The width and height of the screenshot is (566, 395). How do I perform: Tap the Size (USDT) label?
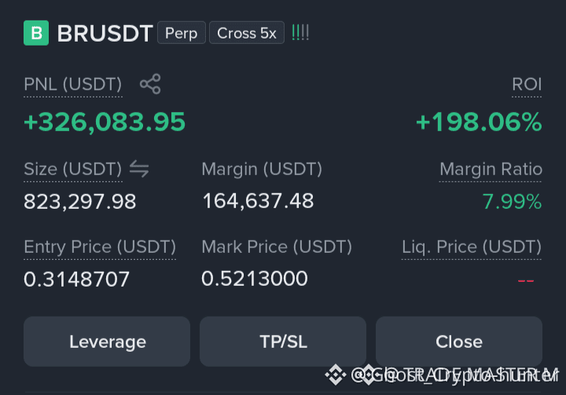click(x=73, y=169)
